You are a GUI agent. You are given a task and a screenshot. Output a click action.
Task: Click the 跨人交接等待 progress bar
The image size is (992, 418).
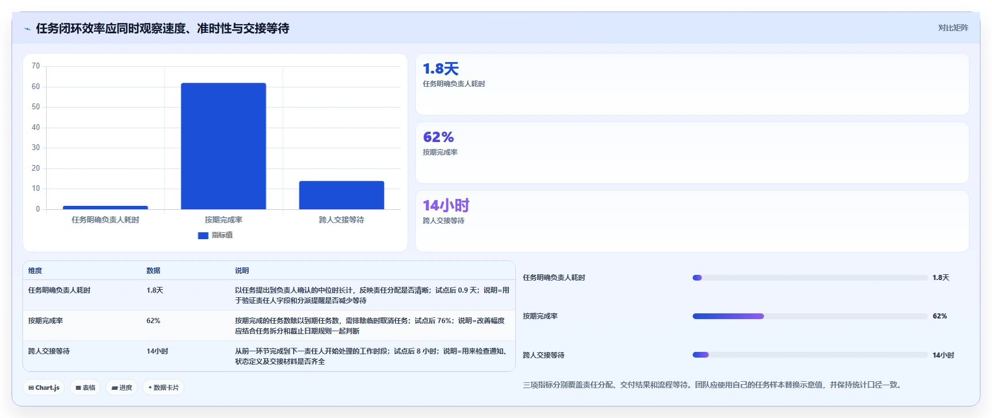coord(810,355)
